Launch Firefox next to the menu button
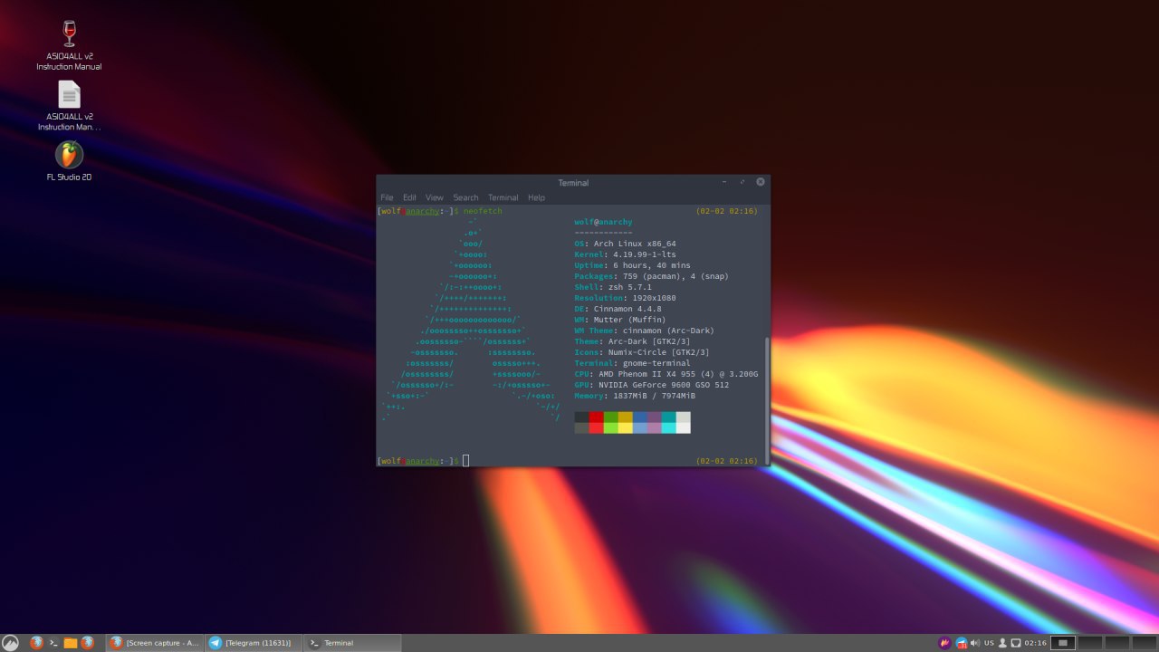 [36, 643]
